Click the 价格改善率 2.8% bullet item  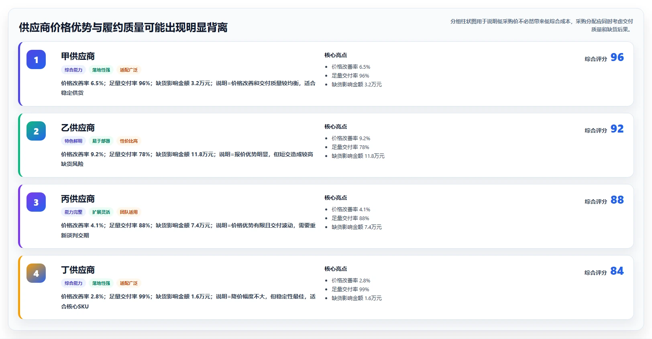(351, 281)
